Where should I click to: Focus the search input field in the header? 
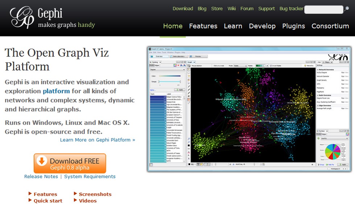pos(323,10)
